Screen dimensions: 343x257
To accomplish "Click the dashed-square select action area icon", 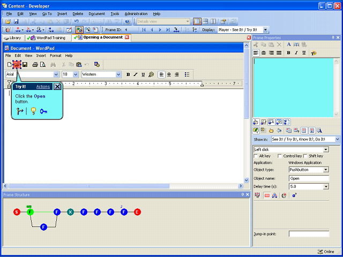I will tap(257, 195).
